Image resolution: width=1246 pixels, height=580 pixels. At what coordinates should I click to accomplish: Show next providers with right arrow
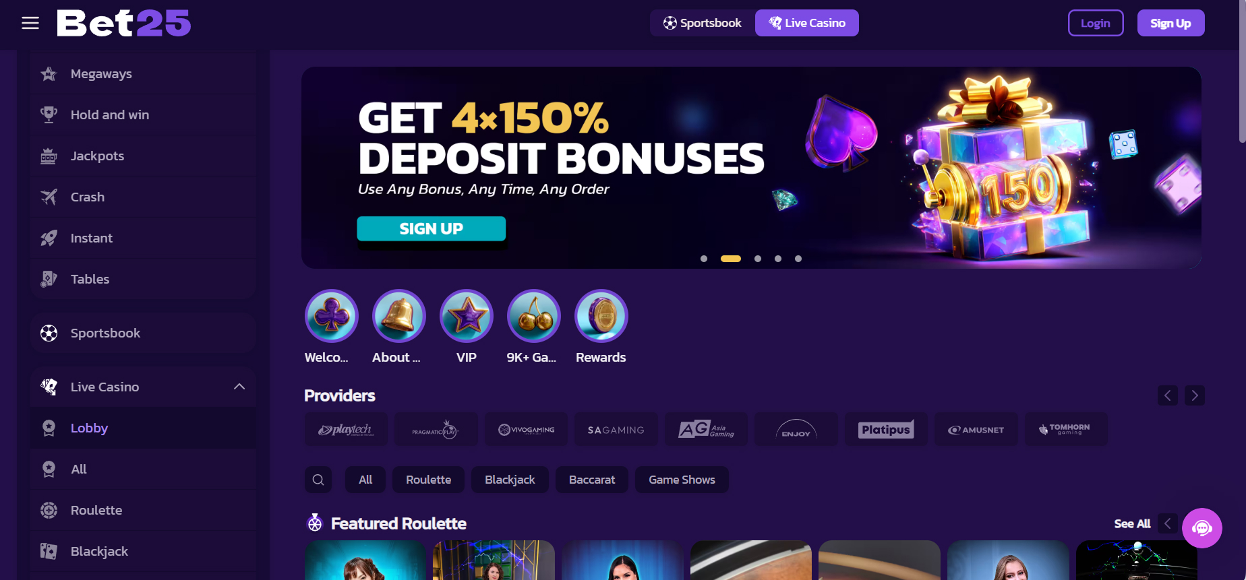[x=1194, y=395]
